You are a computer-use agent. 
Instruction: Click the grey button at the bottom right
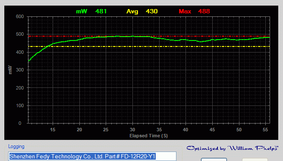255,160
